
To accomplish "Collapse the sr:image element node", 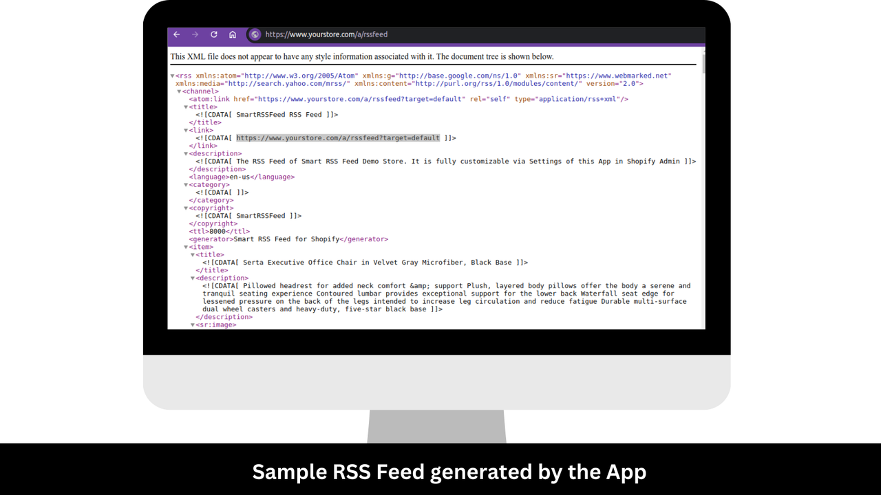I will [x=192, y=324].
